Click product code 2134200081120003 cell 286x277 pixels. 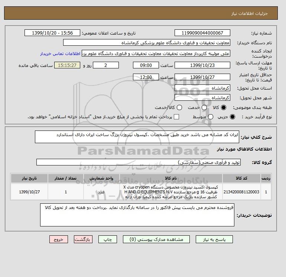click(x=241, y=192)
